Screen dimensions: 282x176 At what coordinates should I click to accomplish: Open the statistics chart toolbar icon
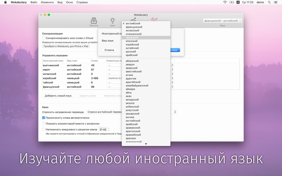point(133,19)
